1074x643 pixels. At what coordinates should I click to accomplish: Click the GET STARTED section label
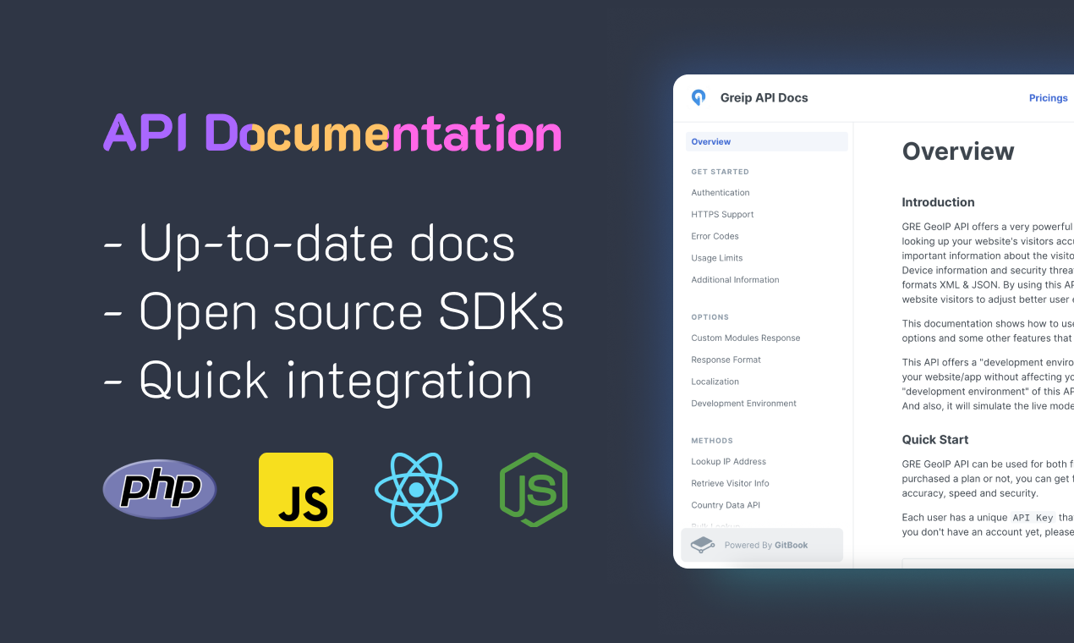click(x=720, y=172)
